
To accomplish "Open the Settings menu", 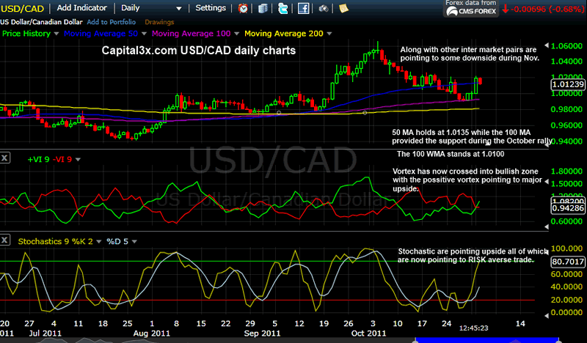I will pyautogui.click(x=211, y=8).
